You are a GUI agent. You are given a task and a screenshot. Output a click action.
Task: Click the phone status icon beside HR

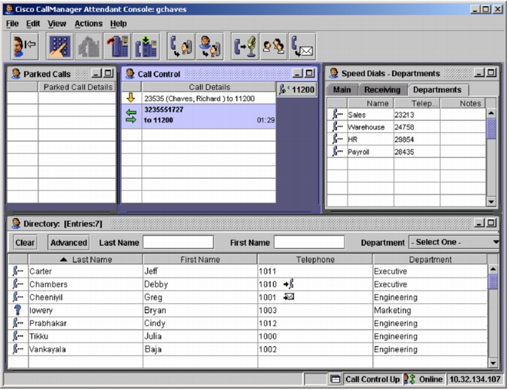(x=337, y=139)
